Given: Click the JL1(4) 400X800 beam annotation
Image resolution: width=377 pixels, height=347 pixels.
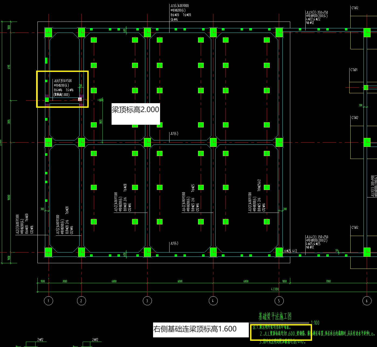Looking at the screenshot, I should pos(179,6).
